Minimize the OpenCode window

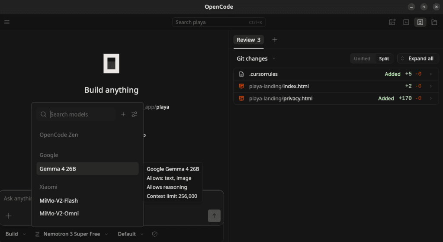click(x=411, y=7)
